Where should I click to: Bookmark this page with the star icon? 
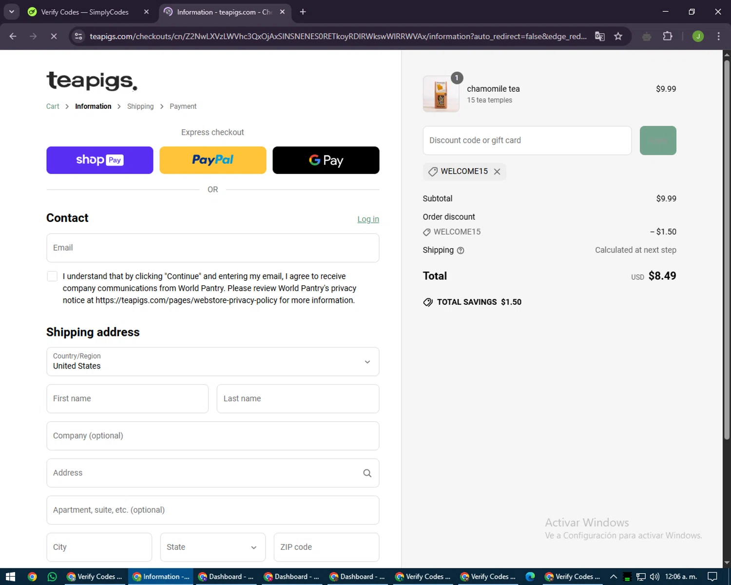pos(618,36)
